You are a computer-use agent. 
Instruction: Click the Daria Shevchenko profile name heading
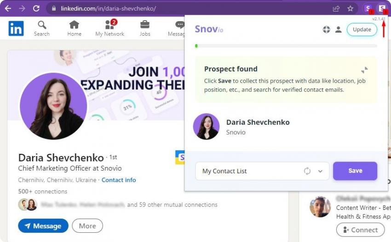tap(61, 158)
